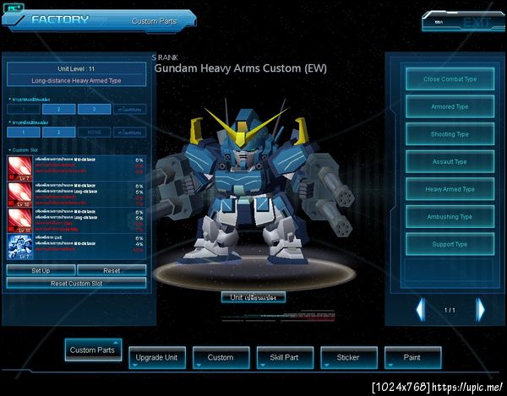The width and height of the screenshot is (507, 396).
Task: Open the Skill Part tab
Action: pos(285,357)
